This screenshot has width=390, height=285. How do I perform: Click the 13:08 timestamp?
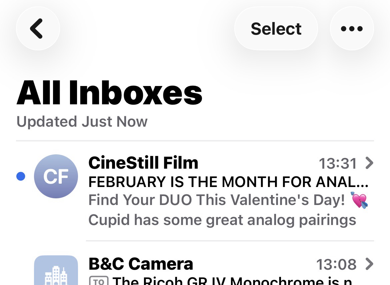pyautogui.click(x=336, y=264)
